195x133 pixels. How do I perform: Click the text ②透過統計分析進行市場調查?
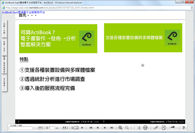tap(52, 79)
